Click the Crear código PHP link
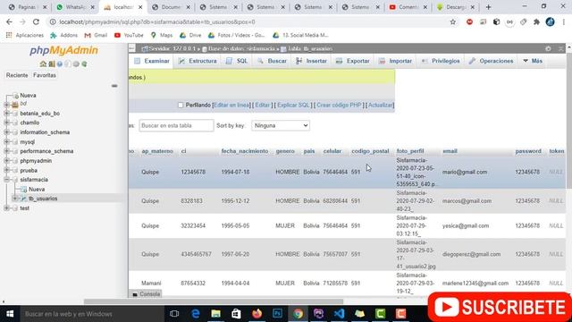Screen dimensions: 572x322 coord(339,106)
